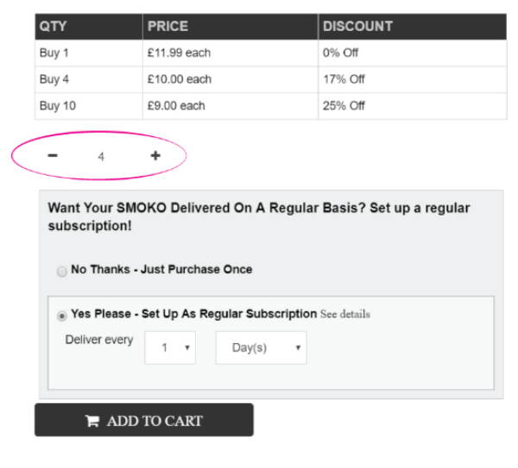Screen dimensions: 518x468
Task: Select No Thanks - Just Purchase Once
Action: coord(61,271)
